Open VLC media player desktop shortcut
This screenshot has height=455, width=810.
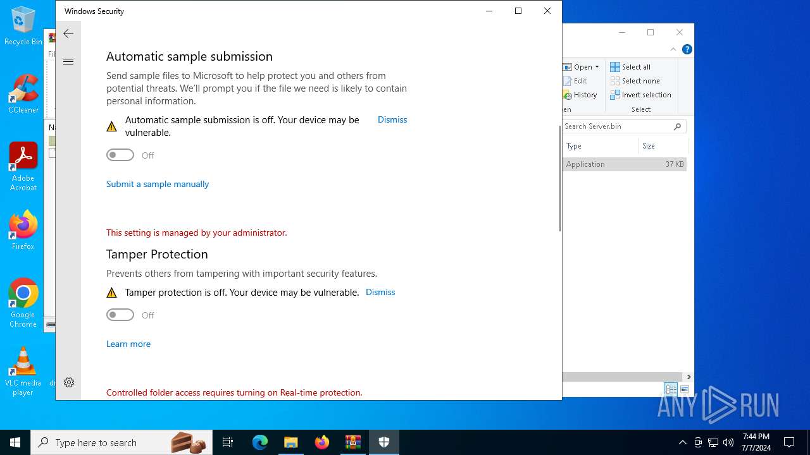23,372
